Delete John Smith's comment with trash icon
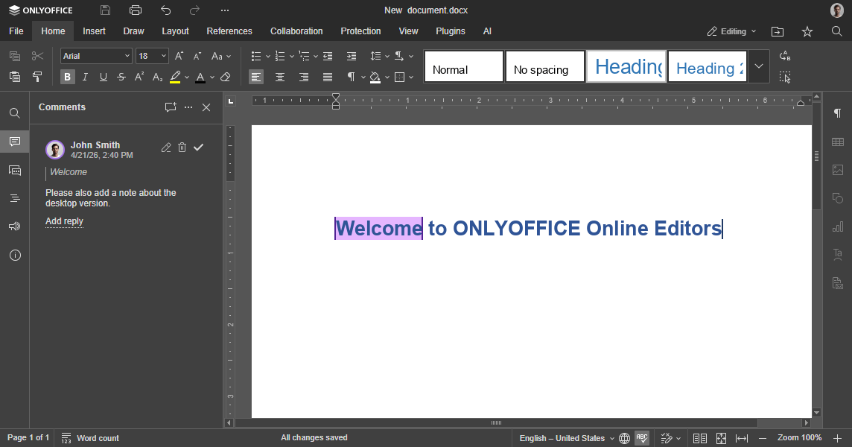Screen dimensions: 852x447 [182, 148]
